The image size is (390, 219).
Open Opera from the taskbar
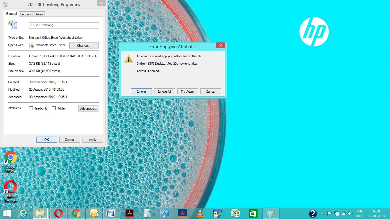tap(59, 213)
